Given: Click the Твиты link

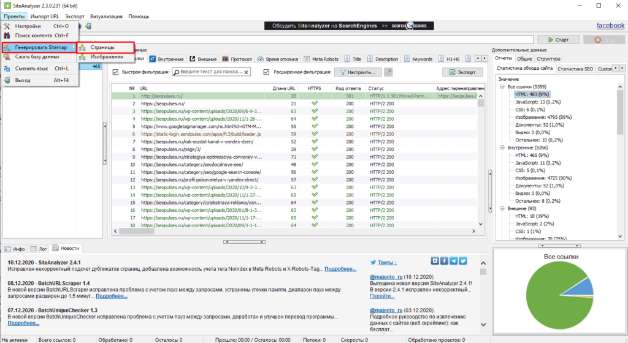Looking at the screenshot, I should click(387, 263).
